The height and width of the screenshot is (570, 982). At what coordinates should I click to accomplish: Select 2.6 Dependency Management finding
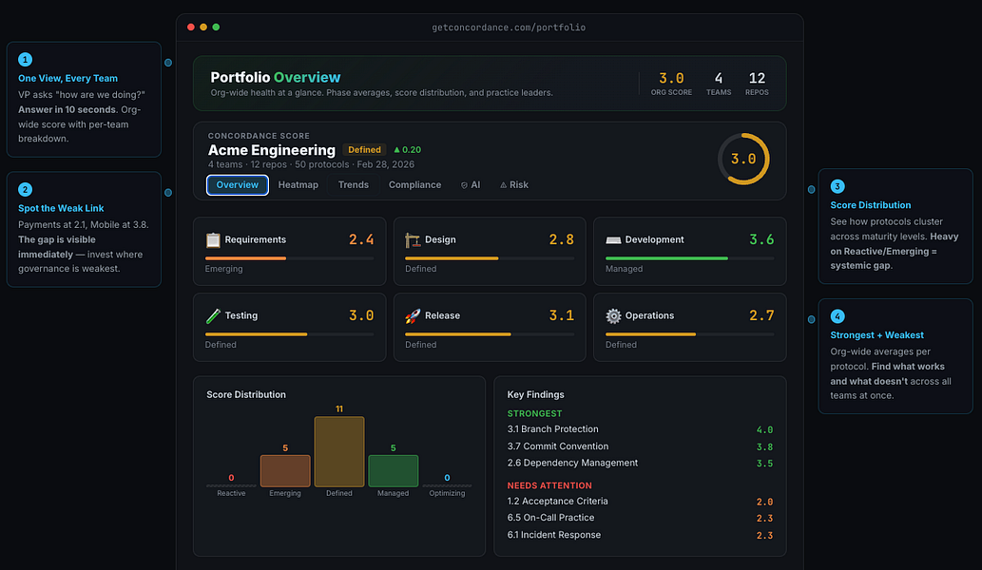(640, 463)
